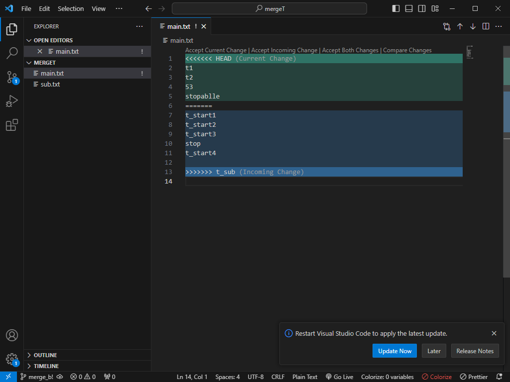This screenshot has width=510, height=382.
Task: Dismiss the update notification
Action: (494, 333)
